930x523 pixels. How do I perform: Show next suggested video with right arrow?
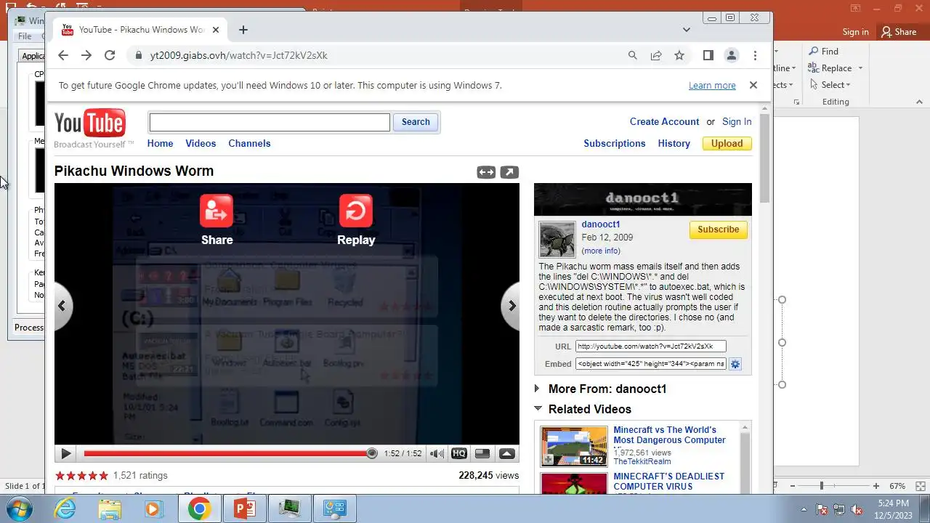[x=511, y=306]
